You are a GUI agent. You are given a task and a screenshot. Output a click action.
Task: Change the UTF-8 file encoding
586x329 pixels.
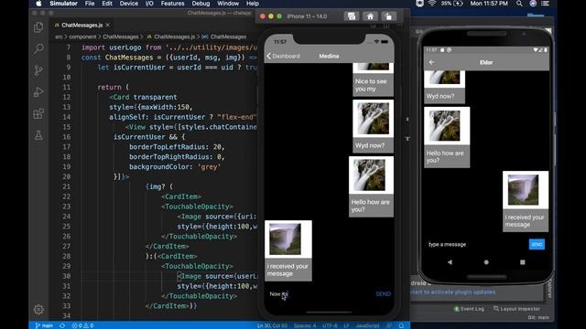(x=330, y=325)
